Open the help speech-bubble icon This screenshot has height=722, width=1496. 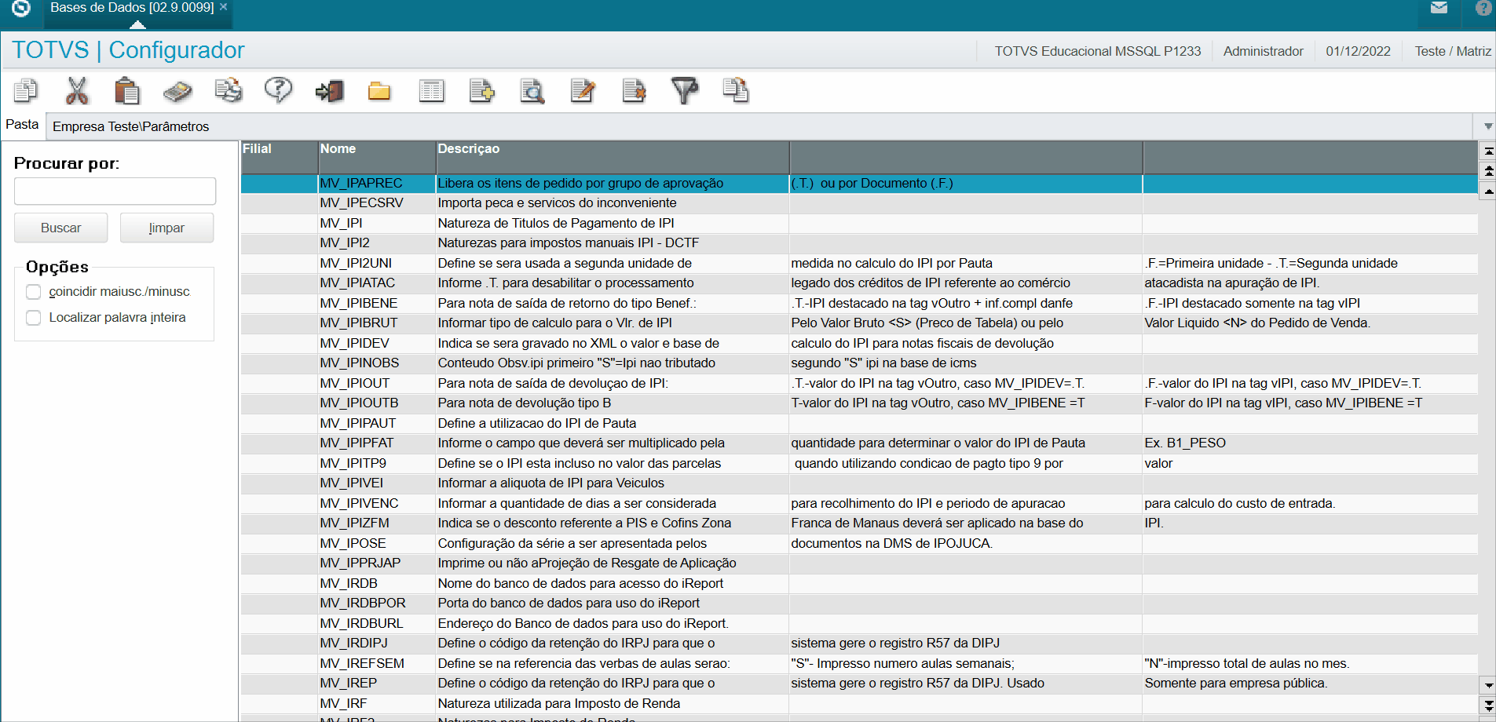[x=279, y=90]
